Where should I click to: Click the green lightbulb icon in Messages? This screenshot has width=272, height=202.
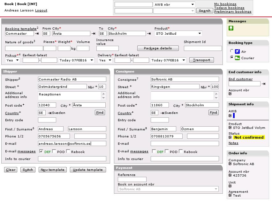pyautogui.click(x=231, y=28)
